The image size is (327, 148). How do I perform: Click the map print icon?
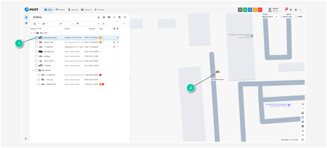coord(303,113)
